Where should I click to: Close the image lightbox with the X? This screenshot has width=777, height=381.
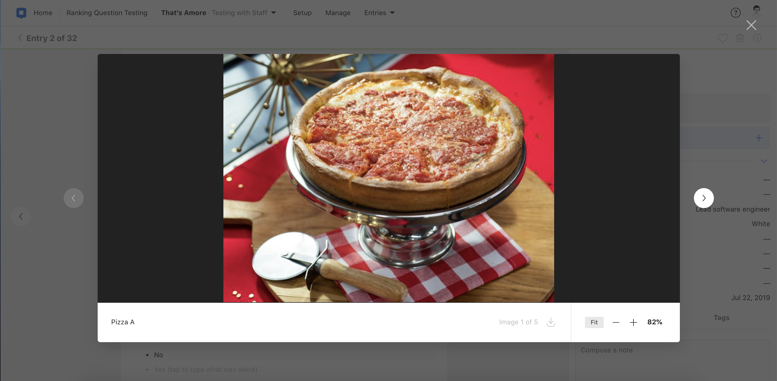pos(751,25)
